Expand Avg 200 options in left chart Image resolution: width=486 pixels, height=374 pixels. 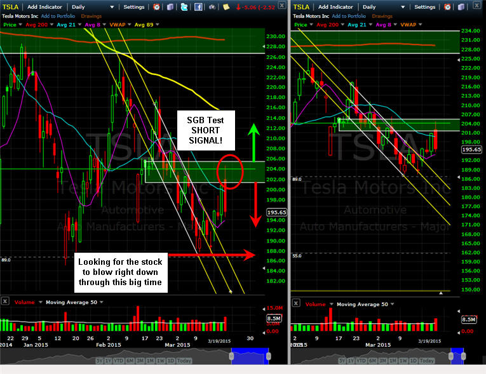click(x=51, y=25)
